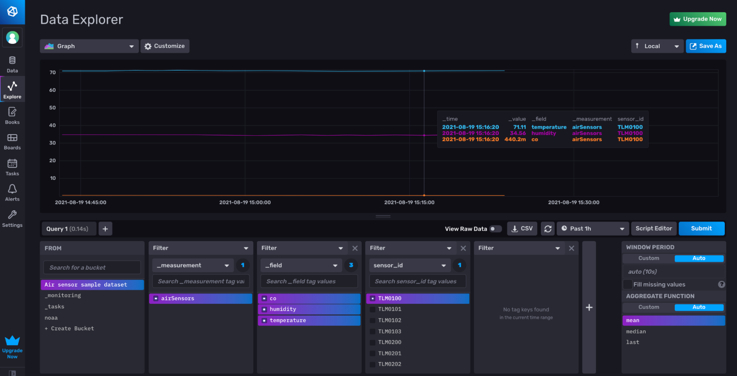Deselect the co field
Image resolution: width=737 pixels, height=376 pixels.
pos(309,298)
